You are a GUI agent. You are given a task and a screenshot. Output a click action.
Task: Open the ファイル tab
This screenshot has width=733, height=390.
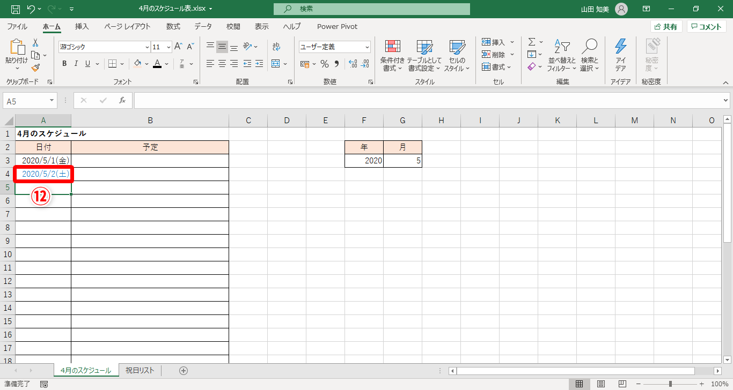point(17,26)
